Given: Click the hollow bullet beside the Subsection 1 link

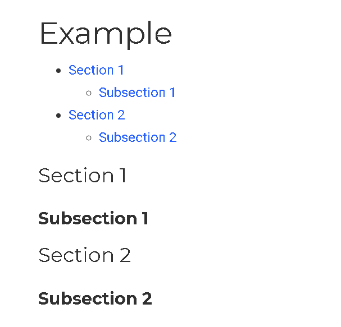Looking at the screenshot, I should [x=89, y=93].
